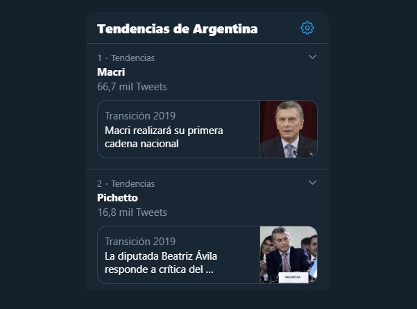The width and height of the screenshot is (417, 309).
Task: Open the trends settings gear
Action: (x=307, y=28)
